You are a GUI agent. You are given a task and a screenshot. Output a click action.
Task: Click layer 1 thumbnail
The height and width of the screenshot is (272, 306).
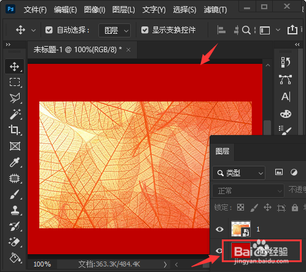(x=241, y=228)
